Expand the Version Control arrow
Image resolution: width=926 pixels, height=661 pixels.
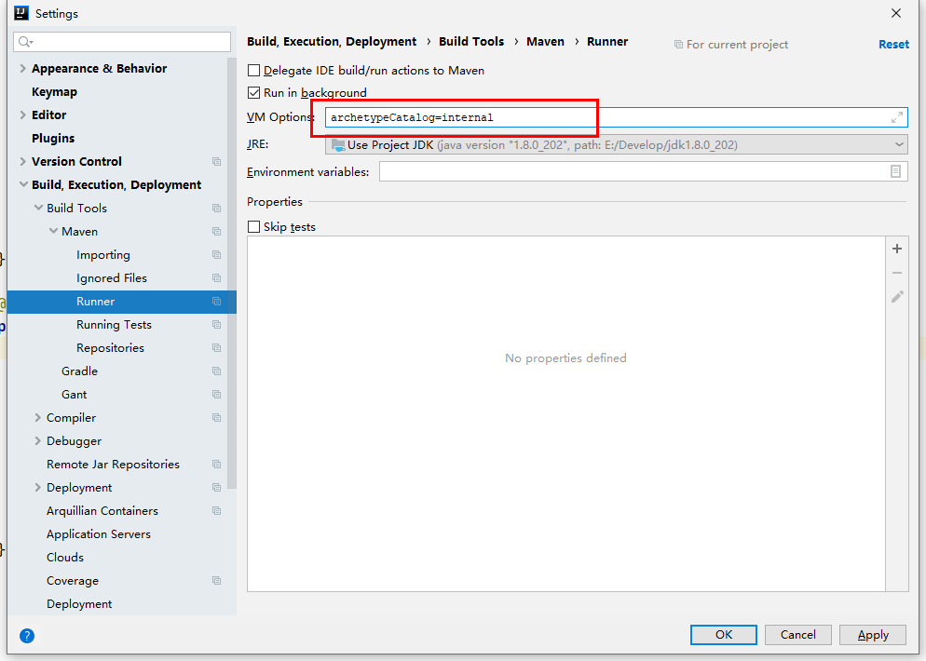tap(23, 162)
